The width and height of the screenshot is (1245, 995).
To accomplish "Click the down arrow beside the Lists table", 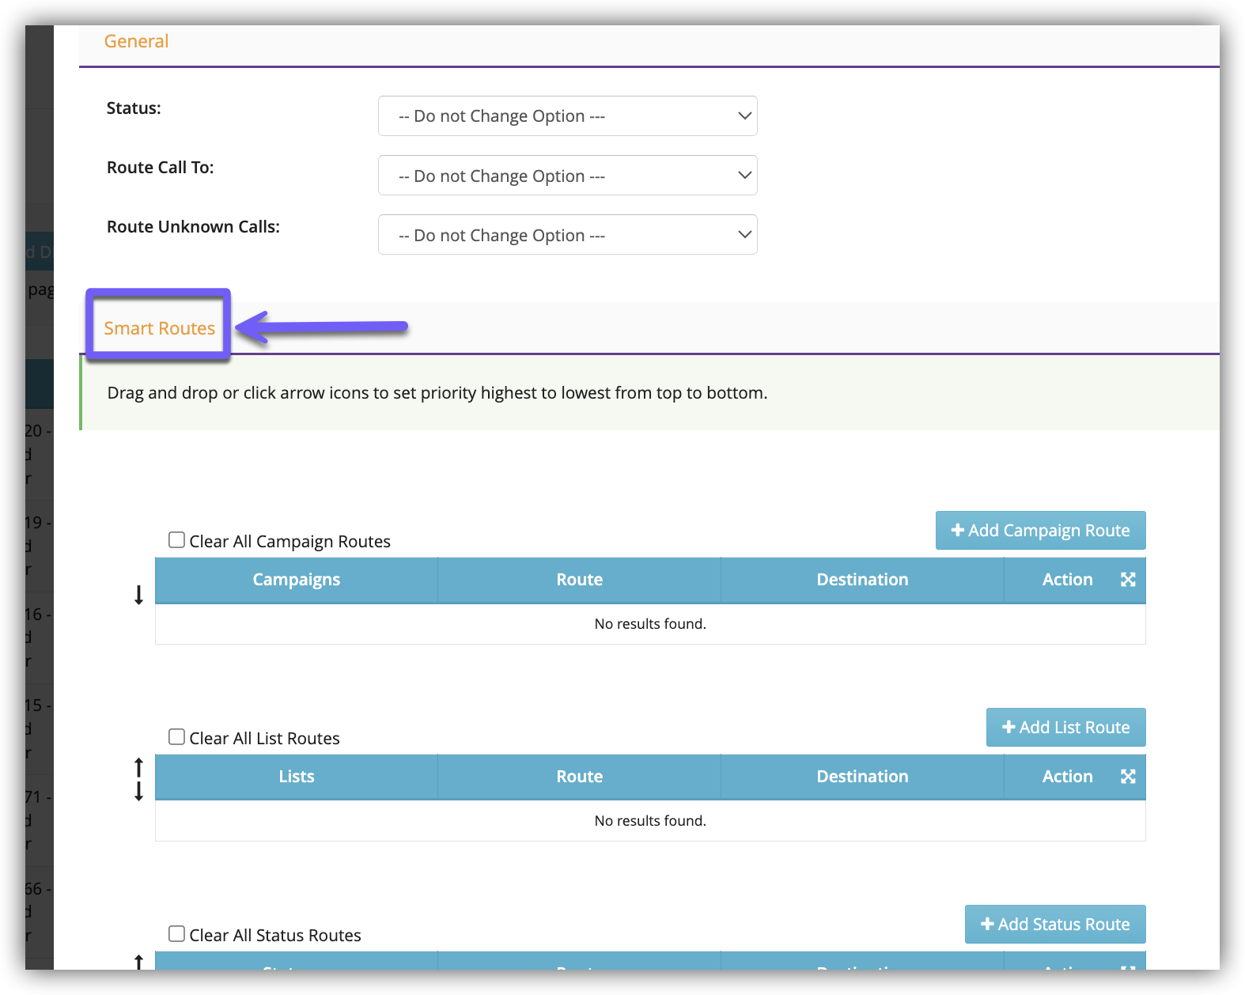I will (x=138, y=791).
